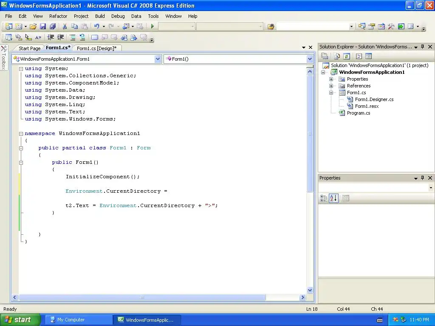Screen dimensions: 435x326
Task: Jump to previous bookmark in document icon
Action: tap(124, 37)
